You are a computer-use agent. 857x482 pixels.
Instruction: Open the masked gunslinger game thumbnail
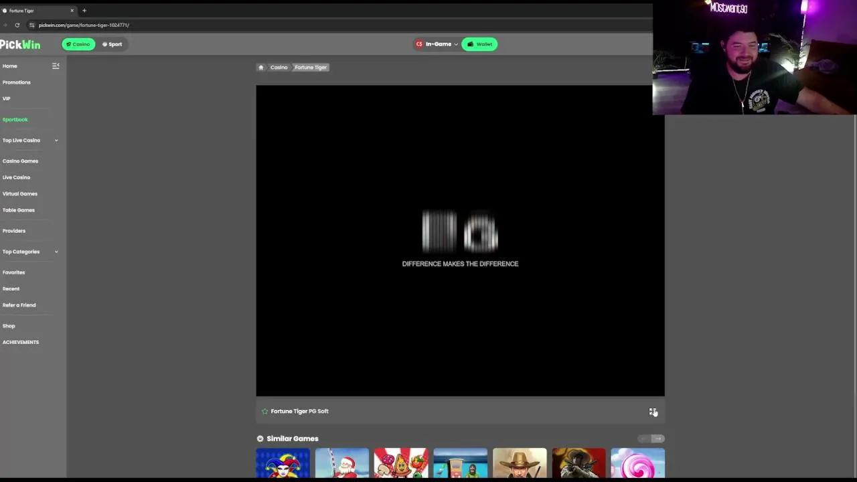[x=578, y=463]
